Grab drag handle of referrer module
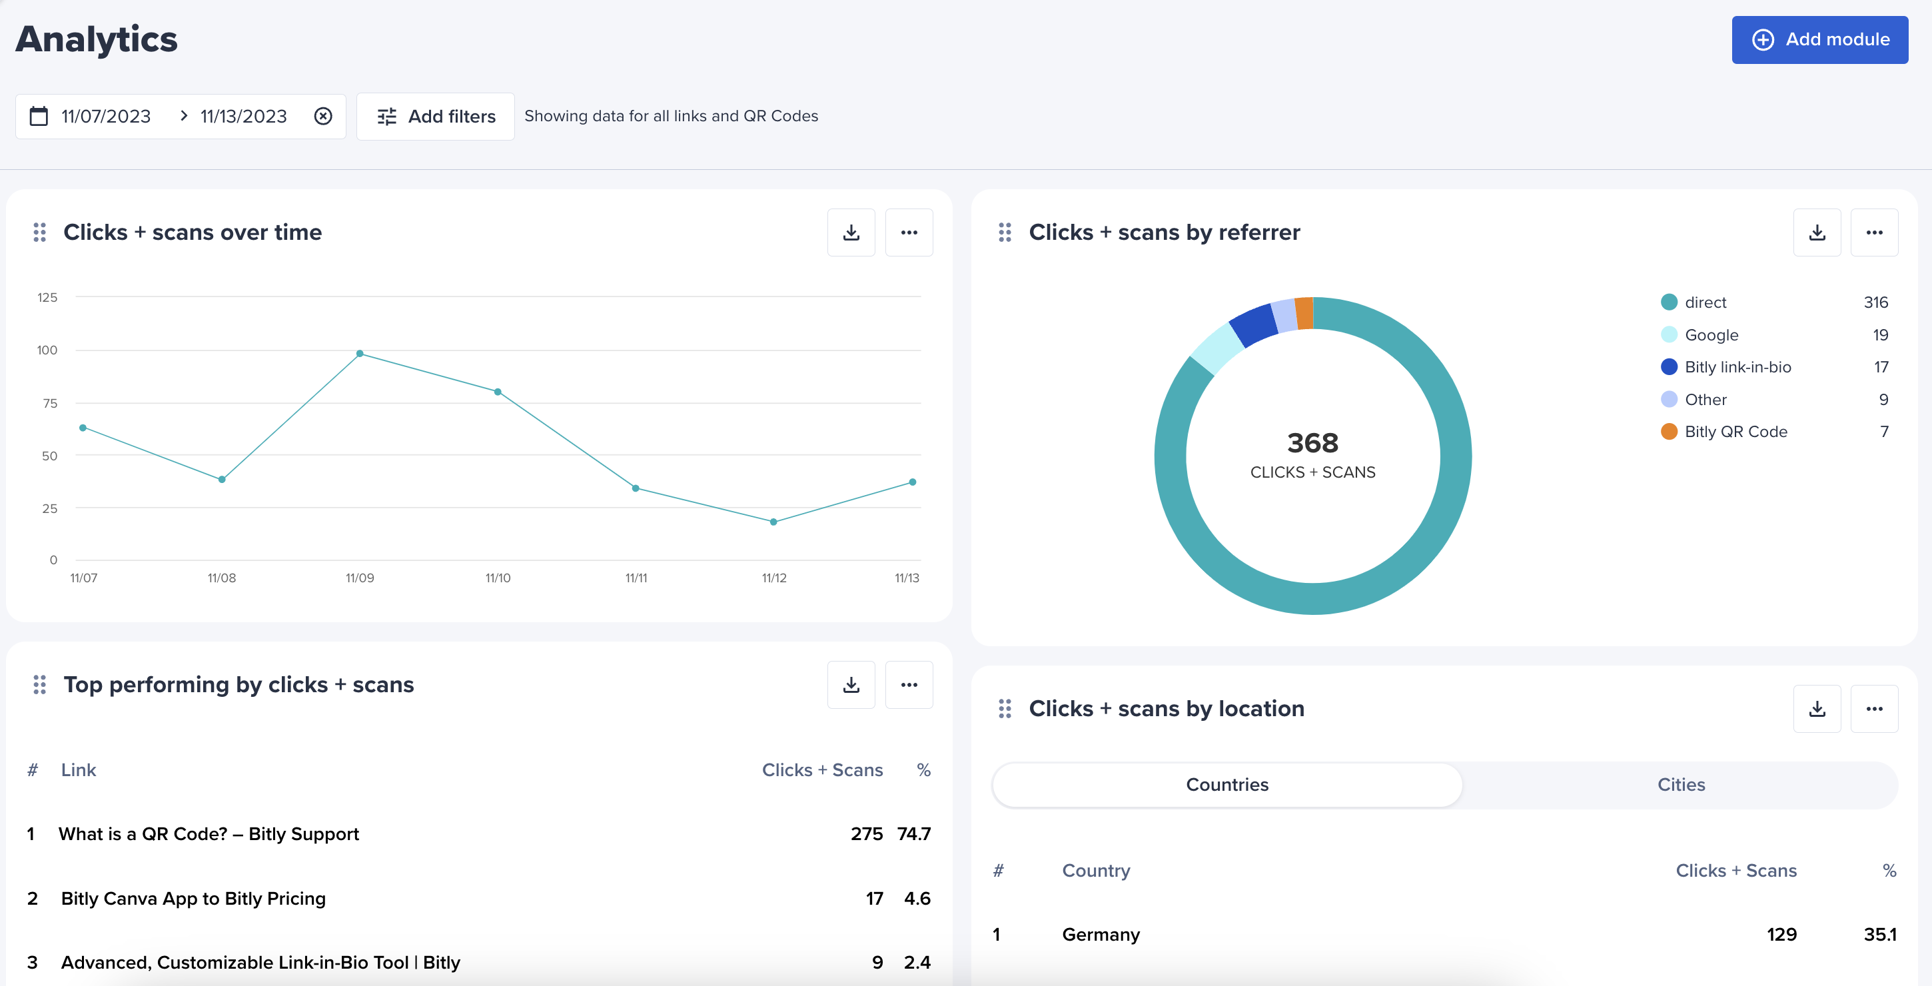The image size is (1932, 986). pos(1004,233)
